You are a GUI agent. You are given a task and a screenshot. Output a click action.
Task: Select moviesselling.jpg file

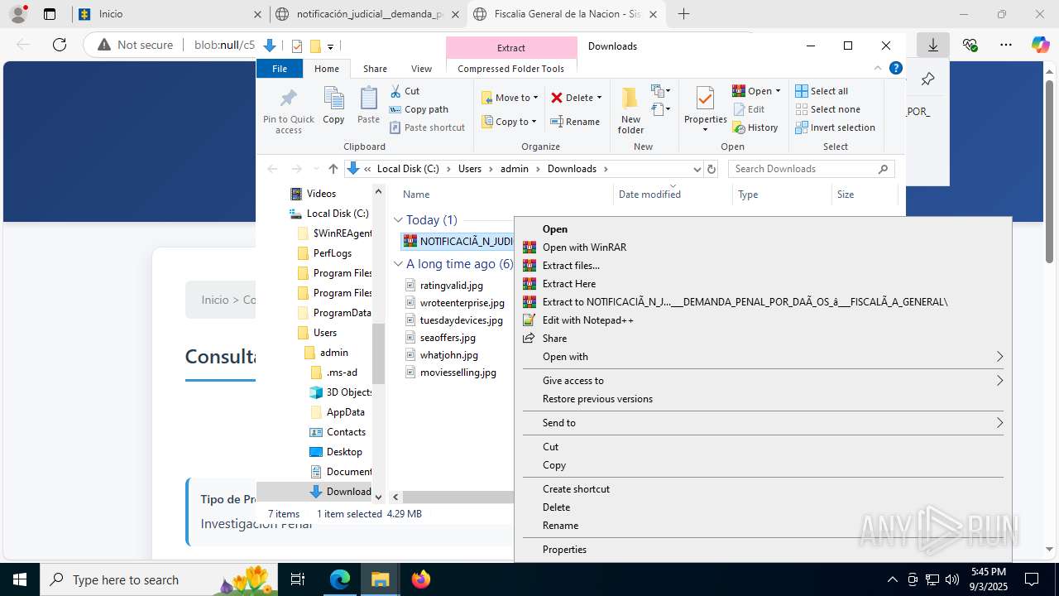click(x=458, y=372)
